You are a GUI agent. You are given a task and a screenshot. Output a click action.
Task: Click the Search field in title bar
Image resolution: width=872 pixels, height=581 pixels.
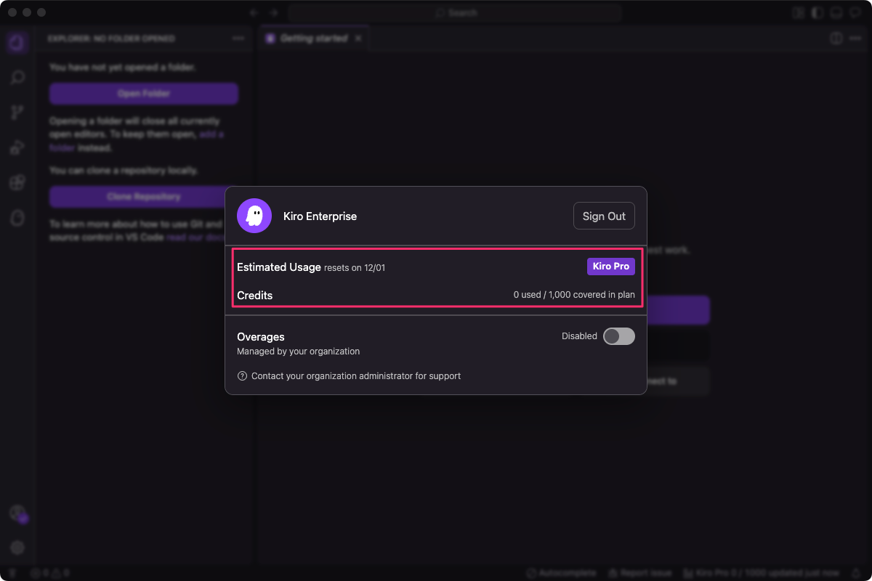coord(455,12)
